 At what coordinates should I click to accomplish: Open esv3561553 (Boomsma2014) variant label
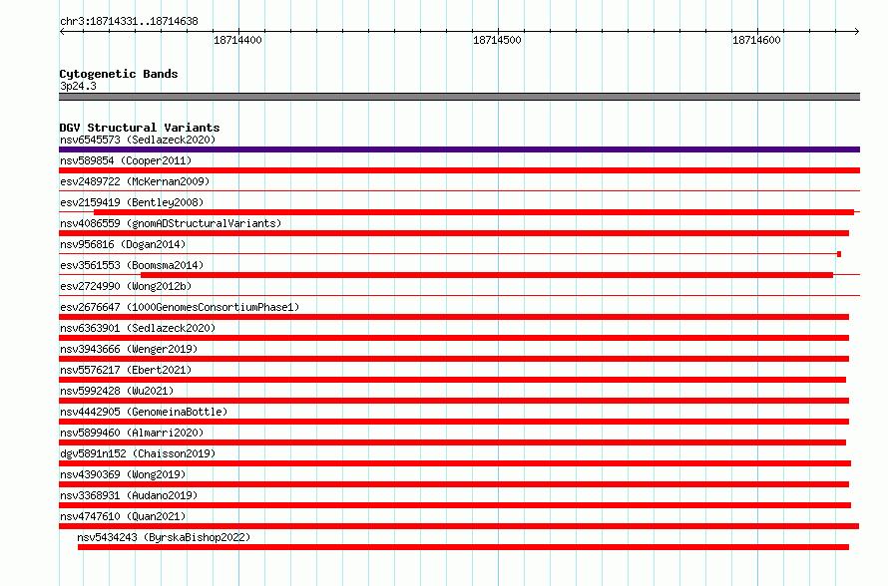(132, 265)
